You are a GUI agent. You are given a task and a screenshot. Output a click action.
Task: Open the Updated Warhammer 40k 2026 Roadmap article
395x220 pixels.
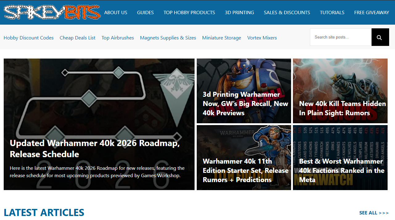point(95,149)
